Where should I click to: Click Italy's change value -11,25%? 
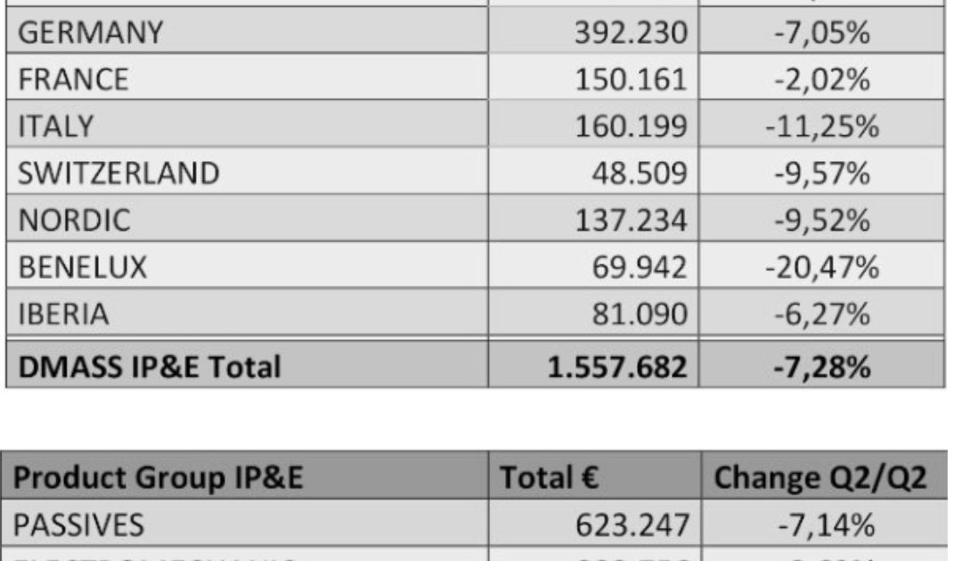point(821,126)
